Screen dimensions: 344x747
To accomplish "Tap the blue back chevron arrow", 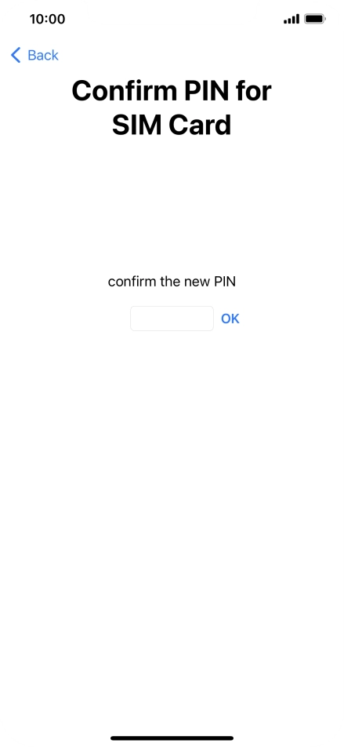I will point(16,55).
